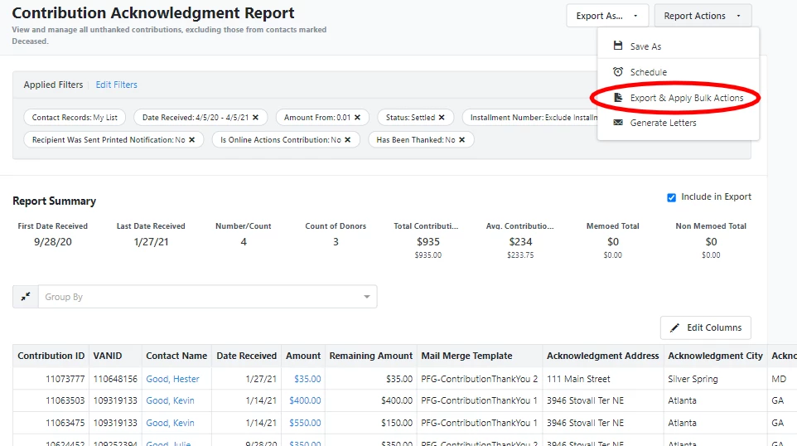Click the Avg. Contribution $234 summary value

click(520, 242)
